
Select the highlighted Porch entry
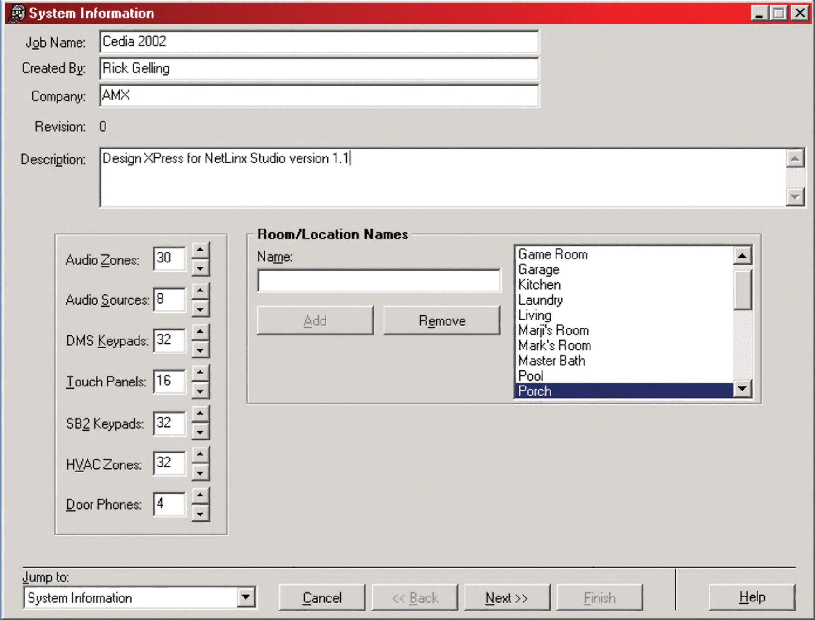pyautogui.click(x=624, y=391)
